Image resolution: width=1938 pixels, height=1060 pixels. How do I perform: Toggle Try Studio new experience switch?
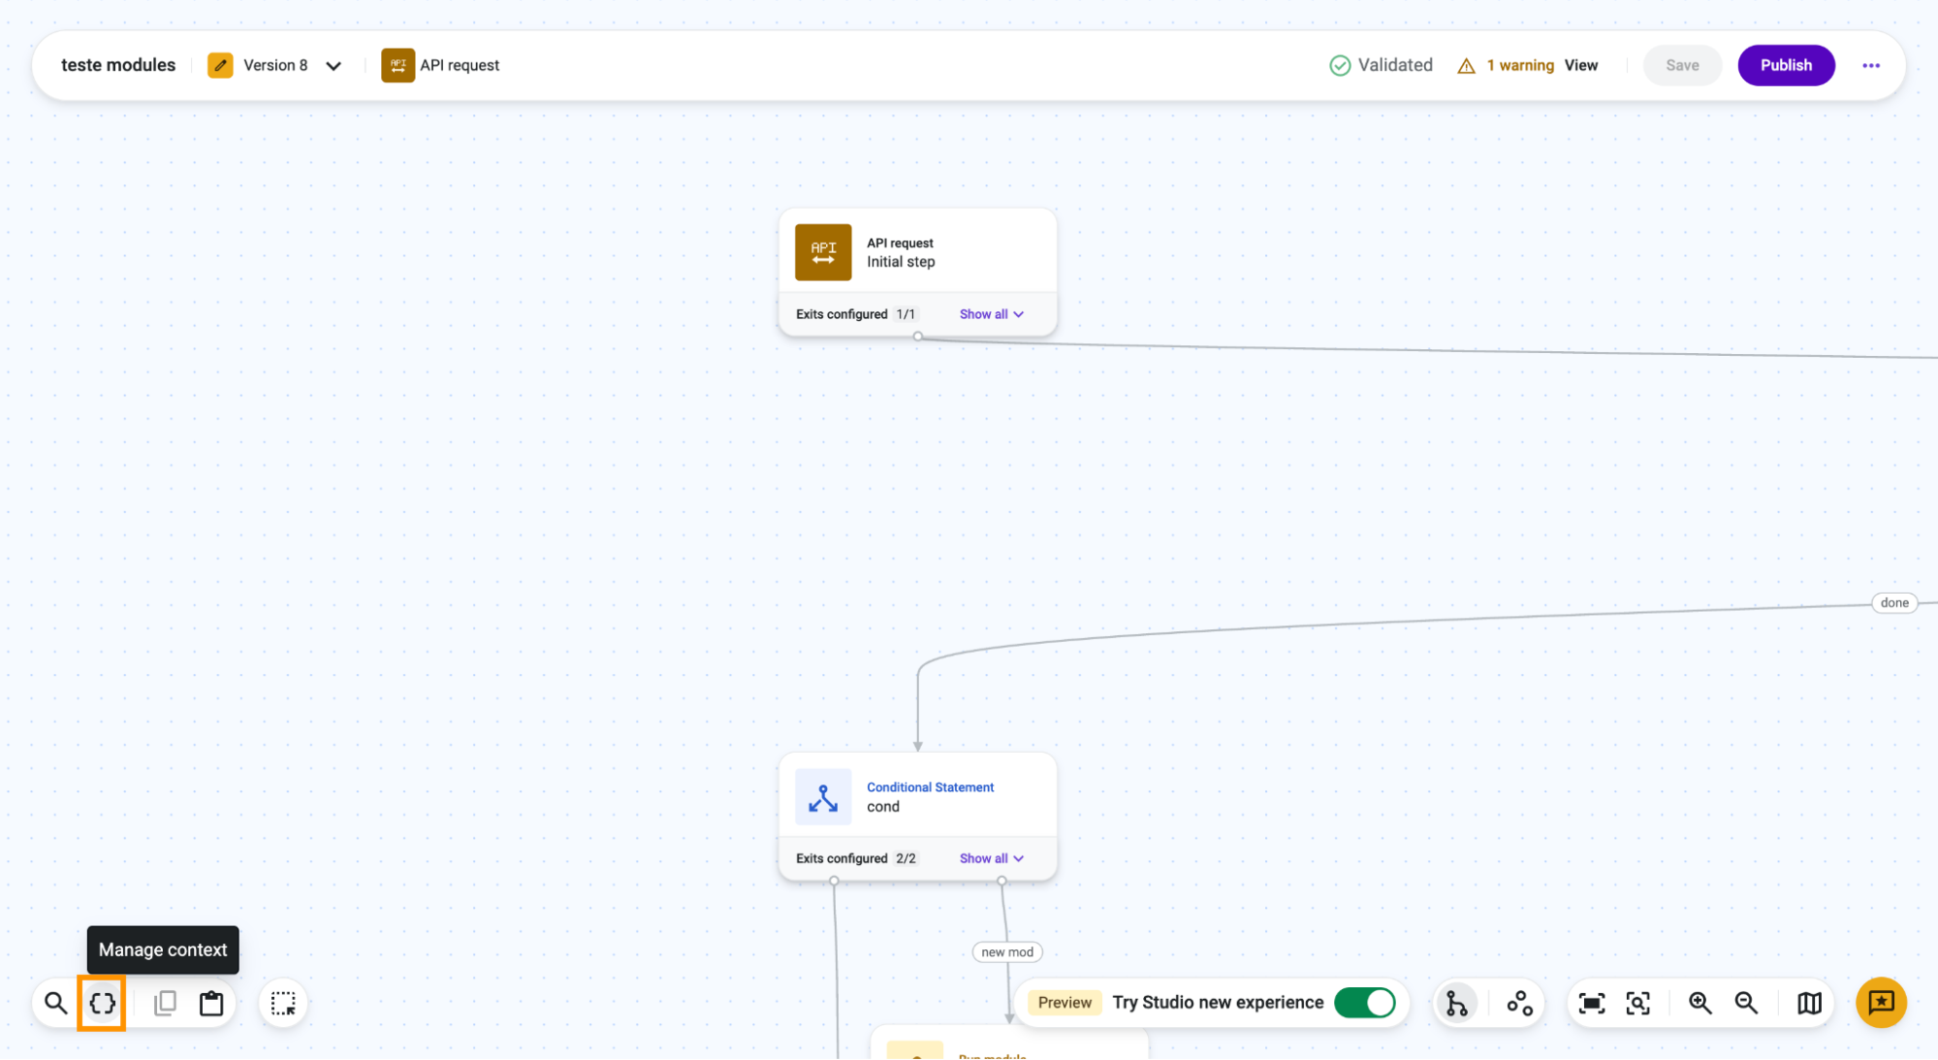pos(1365,1003)
